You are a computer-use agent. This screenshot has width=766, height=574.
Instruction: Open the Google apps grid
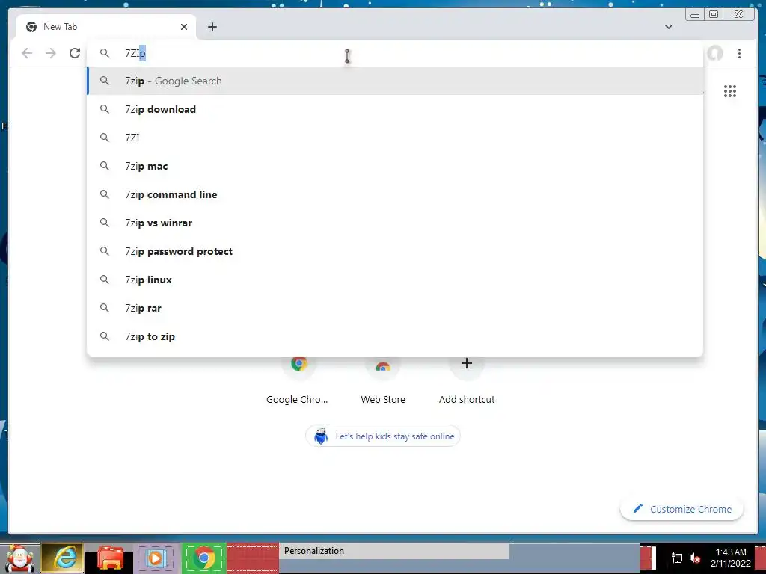tap(730, 91)
